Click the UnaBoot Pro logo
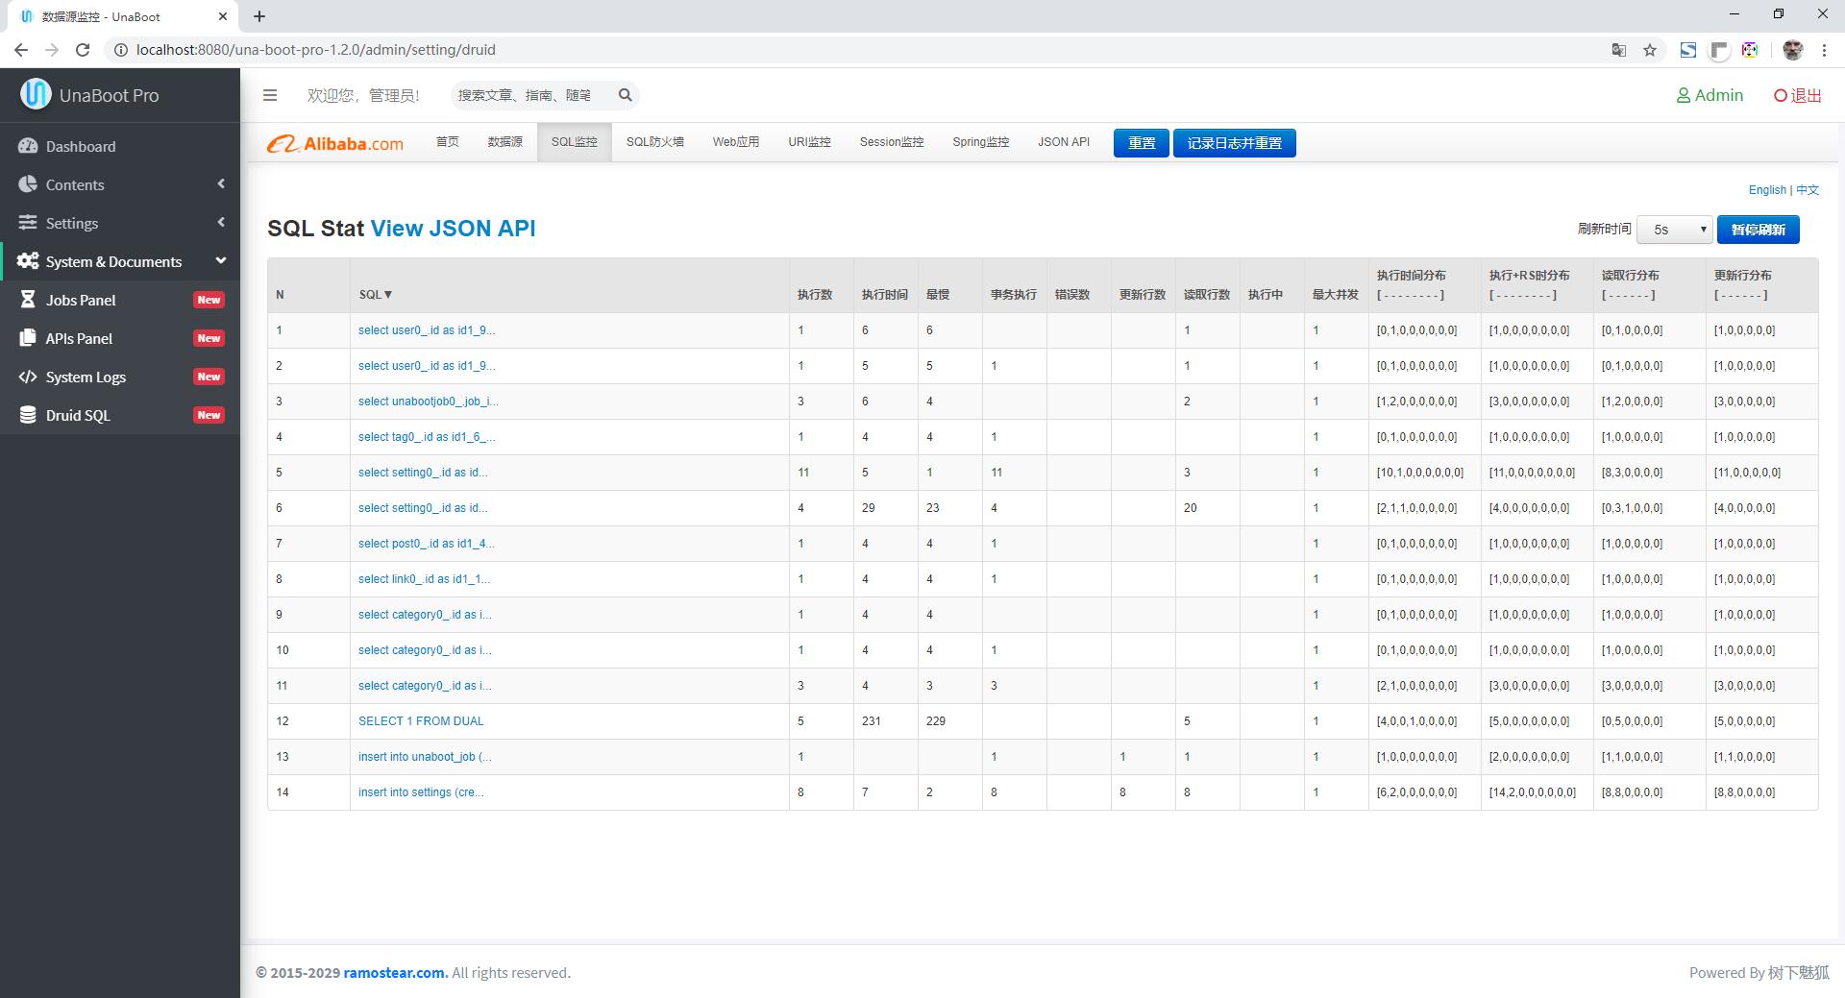 [x=90, y=95]
